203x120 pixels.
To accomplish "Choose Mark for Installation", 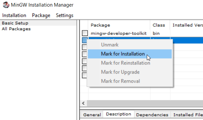I will click(130, 54).
